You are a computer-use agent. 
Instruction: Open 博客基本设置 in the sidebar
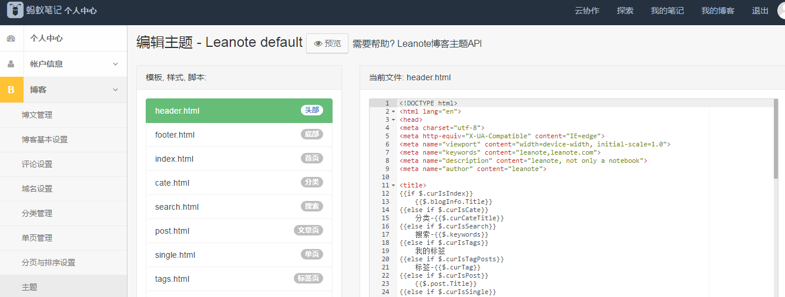click(x=63, y=139)
